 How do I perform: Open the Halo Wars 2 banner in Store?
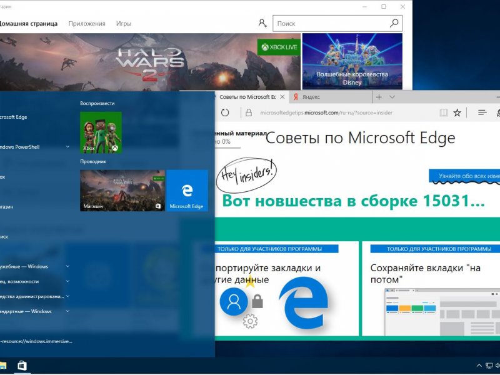(150, 61)
